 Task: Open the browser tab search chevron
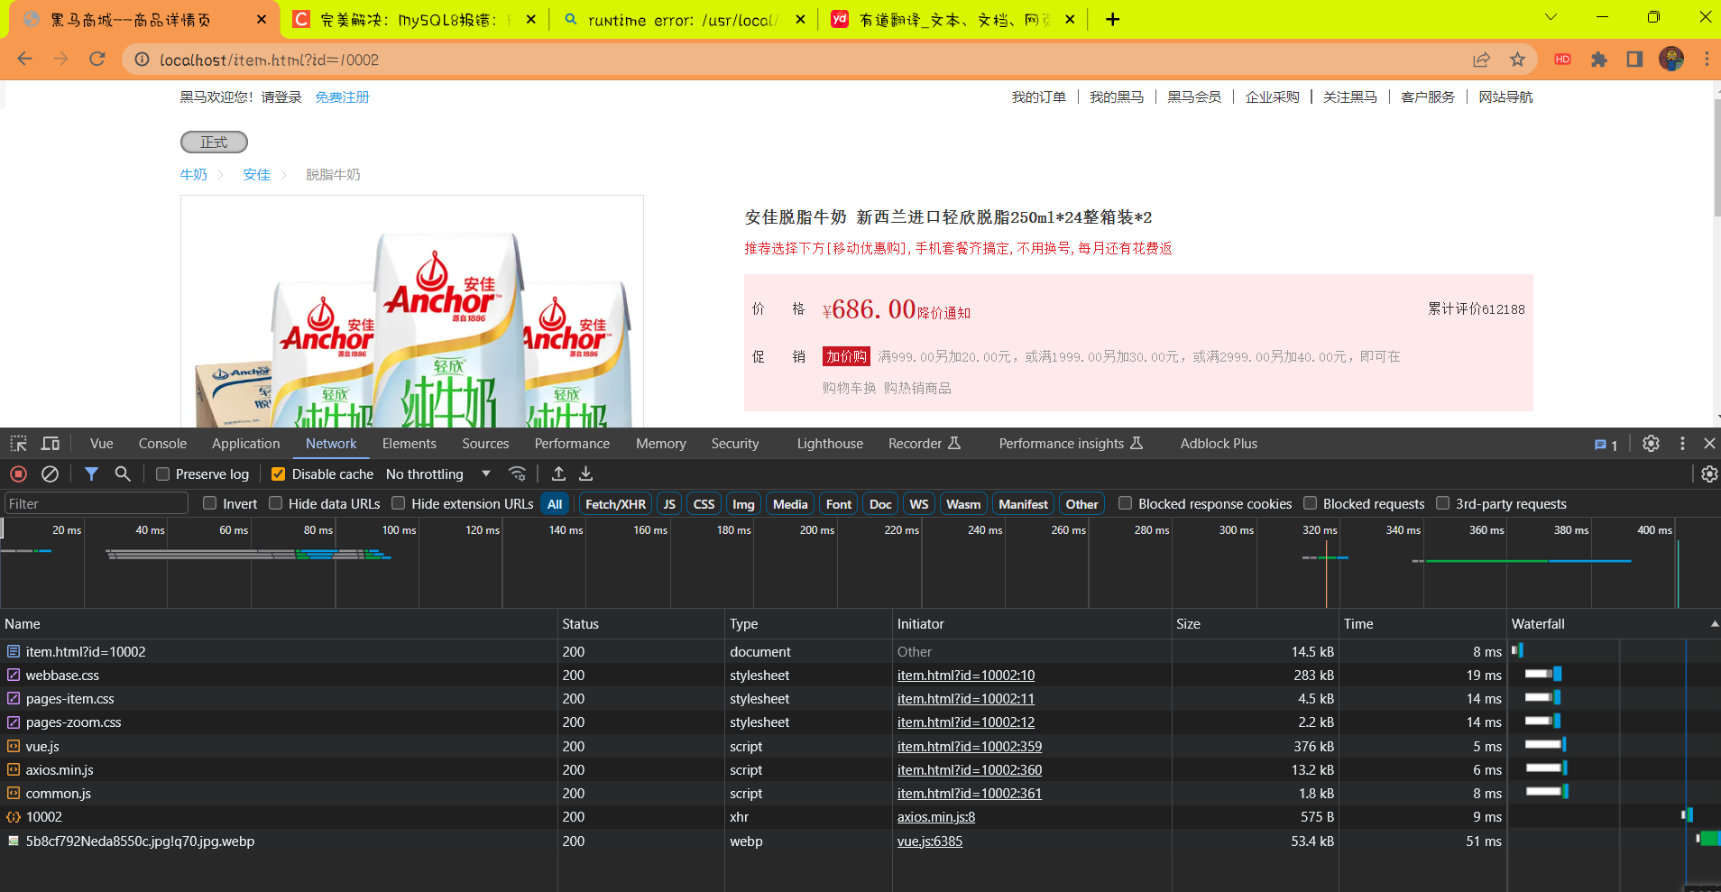coord(1551,17)
